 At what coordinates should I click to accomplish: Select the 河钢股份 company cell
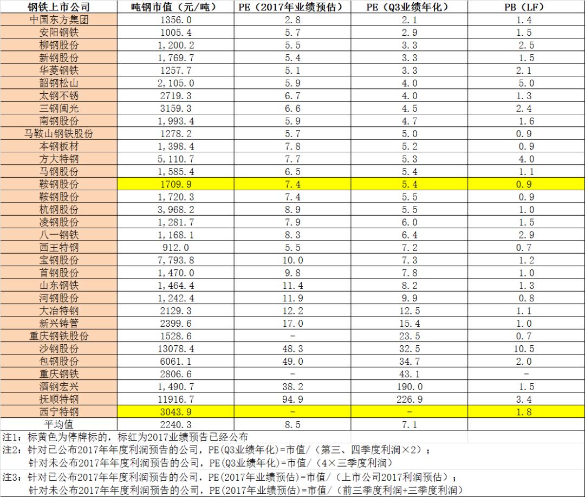click(x=58, y=298)
